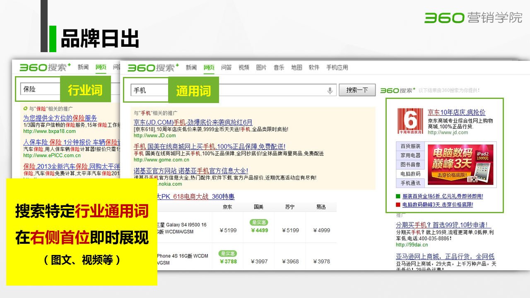
Task: Click 新闻 tab in insurance search window
Action: coord(83,67)
